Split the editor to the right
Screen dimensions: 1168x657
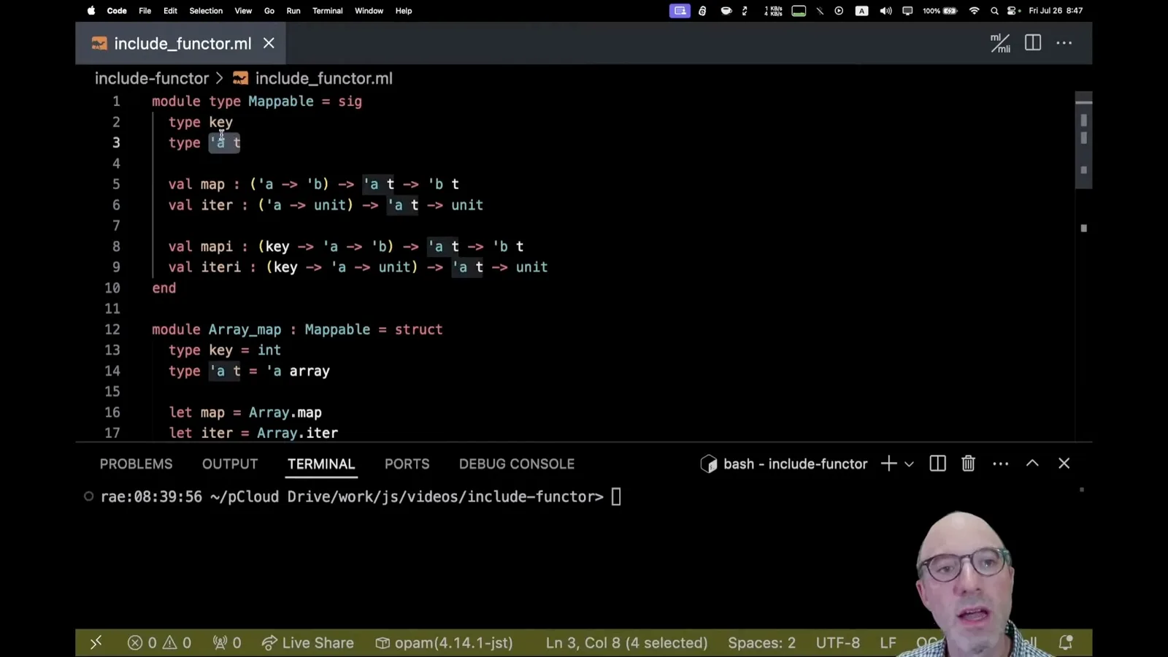pos(1033,43)
